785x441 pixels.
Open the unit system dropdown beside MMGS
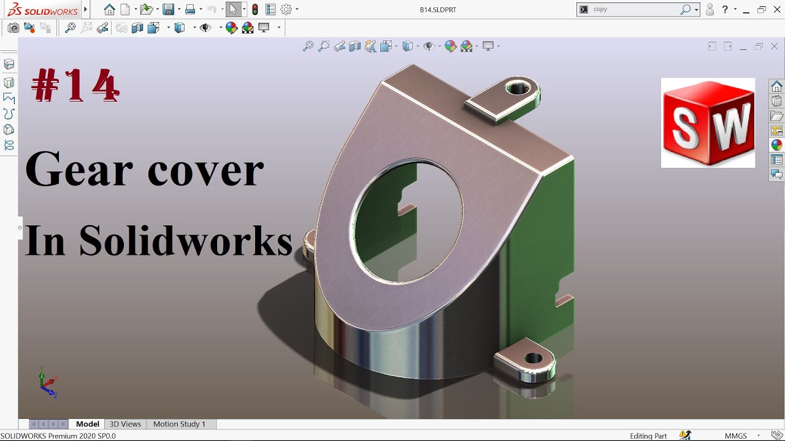(759, 436)
